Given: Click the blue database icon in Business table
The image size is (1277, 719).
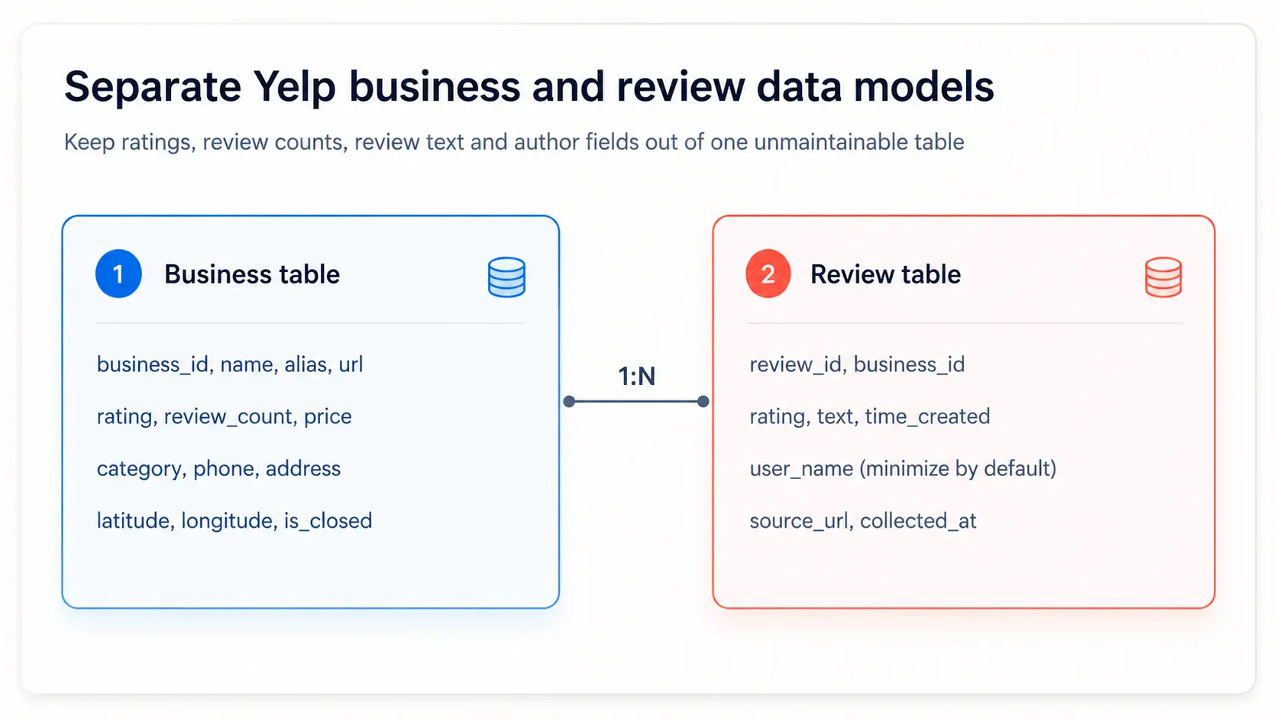Looking at the screenshot, I should tap(506, 277).
